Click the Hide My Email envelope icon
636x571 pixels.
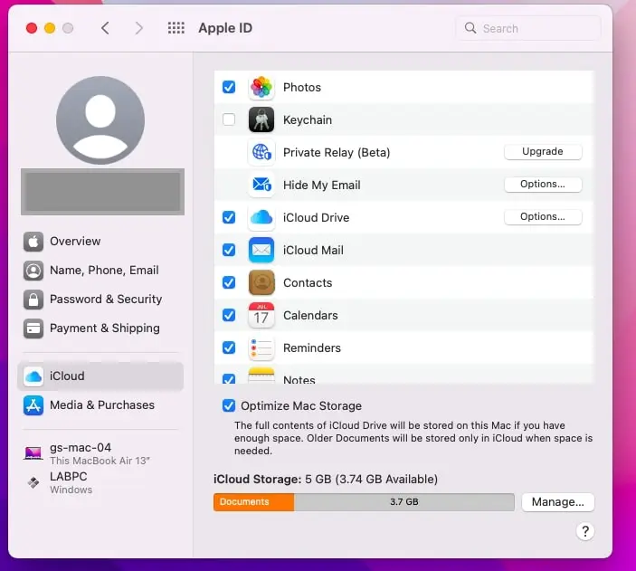(261, 185)
